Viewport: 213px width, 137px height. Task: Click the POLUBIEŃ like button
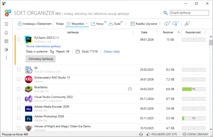click(x=162, y=134)
